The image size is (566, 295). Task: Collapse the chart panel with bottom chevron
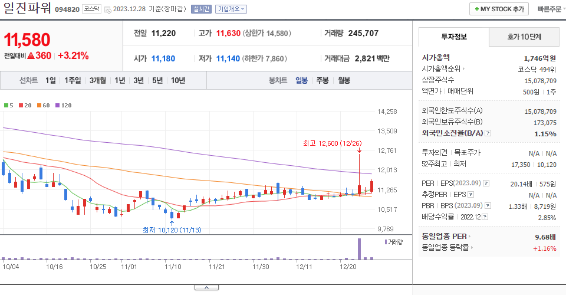coord(206,287)
